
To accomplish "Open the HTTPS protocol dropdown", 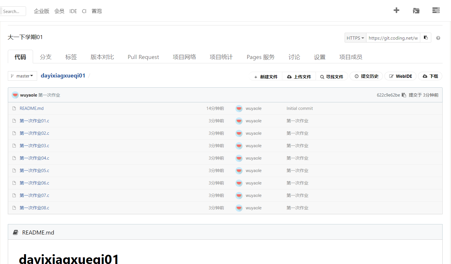I will click(355, 38).
